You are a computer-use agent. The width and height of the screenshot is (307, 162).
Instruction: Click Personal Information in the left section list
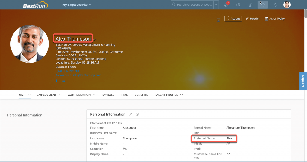click(25, 115)
